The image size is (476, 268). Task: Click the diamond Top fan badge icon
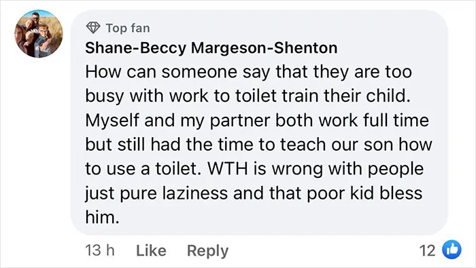point(93,28)
